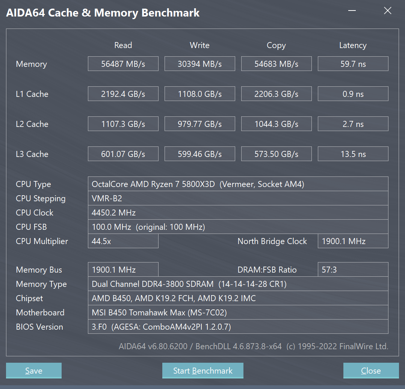
Task: Click the CPU Stepping label
Action: [41, 199]
